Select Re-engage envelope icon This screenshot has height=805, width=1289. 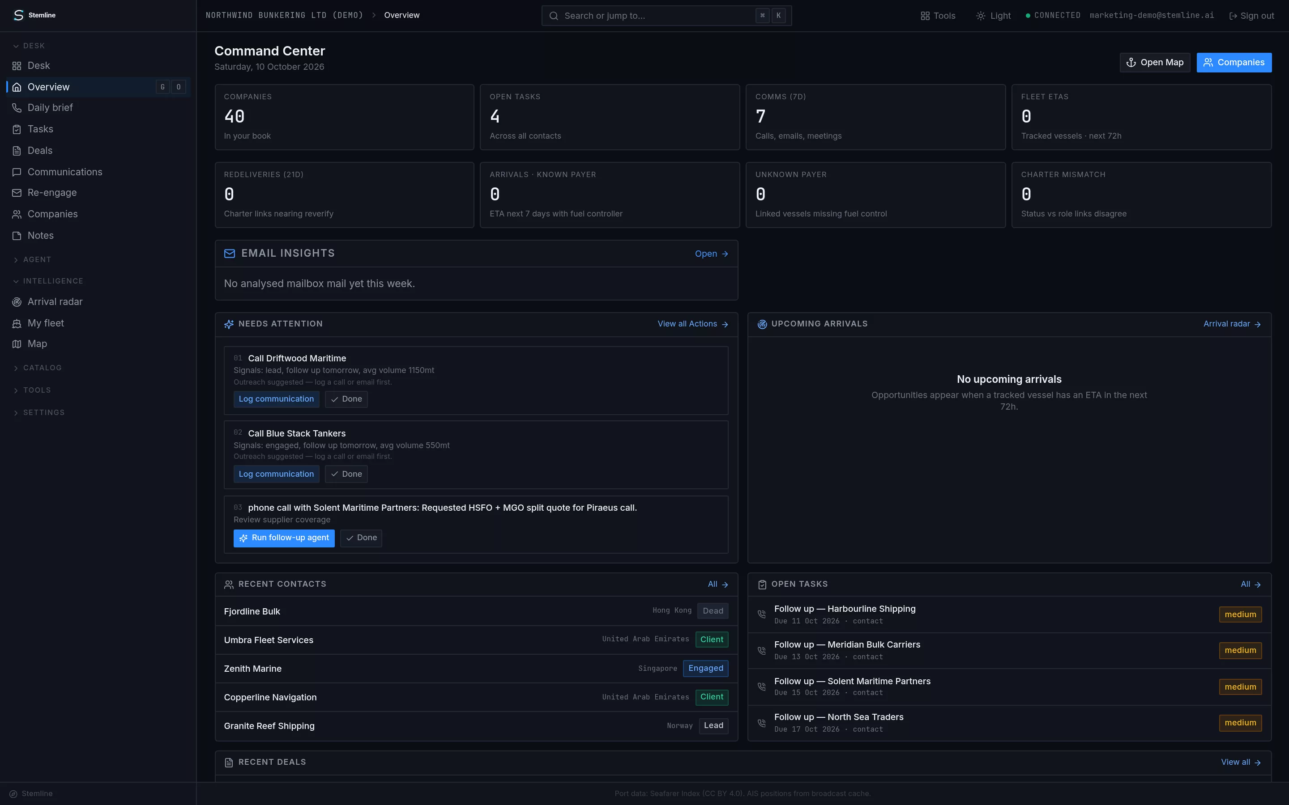coord(17,193)
